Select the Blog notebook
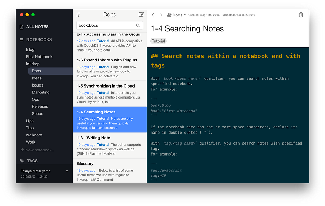The width and height of the screenshot is (325, 206). 30,49
